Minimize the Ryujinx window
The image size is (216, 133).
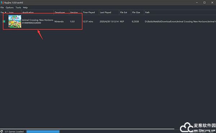pyautogui.click(x=197, y=3)
